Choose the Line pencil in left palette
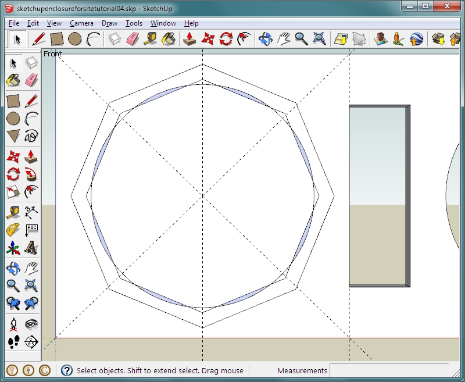 point(31,101)
